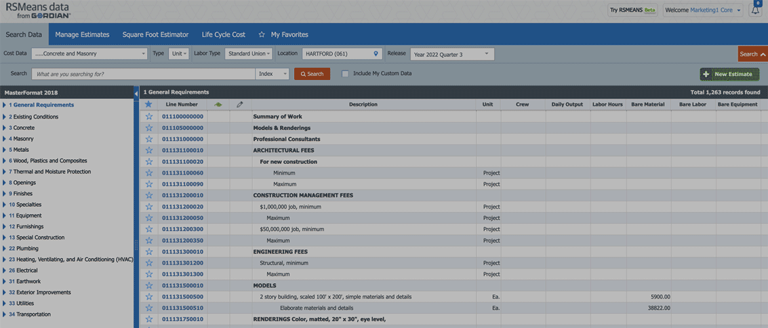Star the row with line 011131100090

(x=149, y=184)
